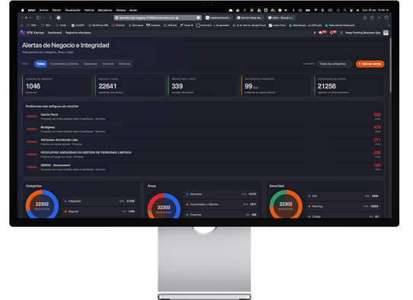
Task: Select the Todas area filter
Action: pyautogui.click(x=40, y=64)
